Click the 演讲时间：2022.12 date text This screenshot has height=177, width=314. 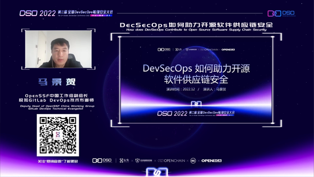pyautogui.click(x=180, y=89)
